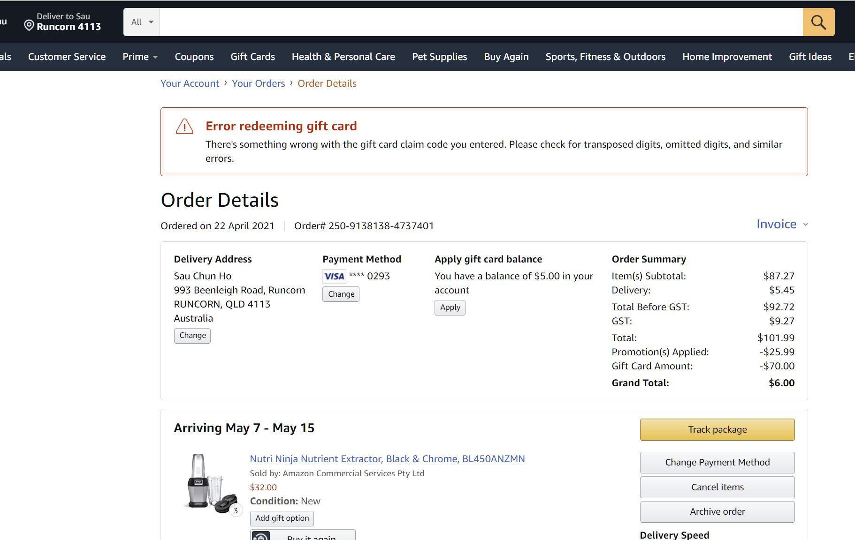Click the Buy it again icon
Image resolution: width=855 pixels, height=540 pixels.
261,536
